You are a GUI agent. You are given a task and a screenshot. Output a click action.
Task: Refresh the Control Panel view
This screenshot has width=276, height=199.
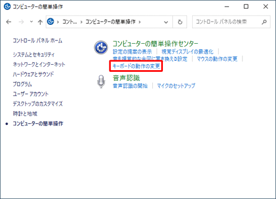(x=180, y=22)
